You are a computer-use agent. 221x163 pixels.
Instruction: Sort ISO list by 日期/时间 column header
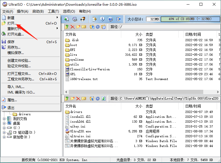pyautogui.click(x=200, y=34)
